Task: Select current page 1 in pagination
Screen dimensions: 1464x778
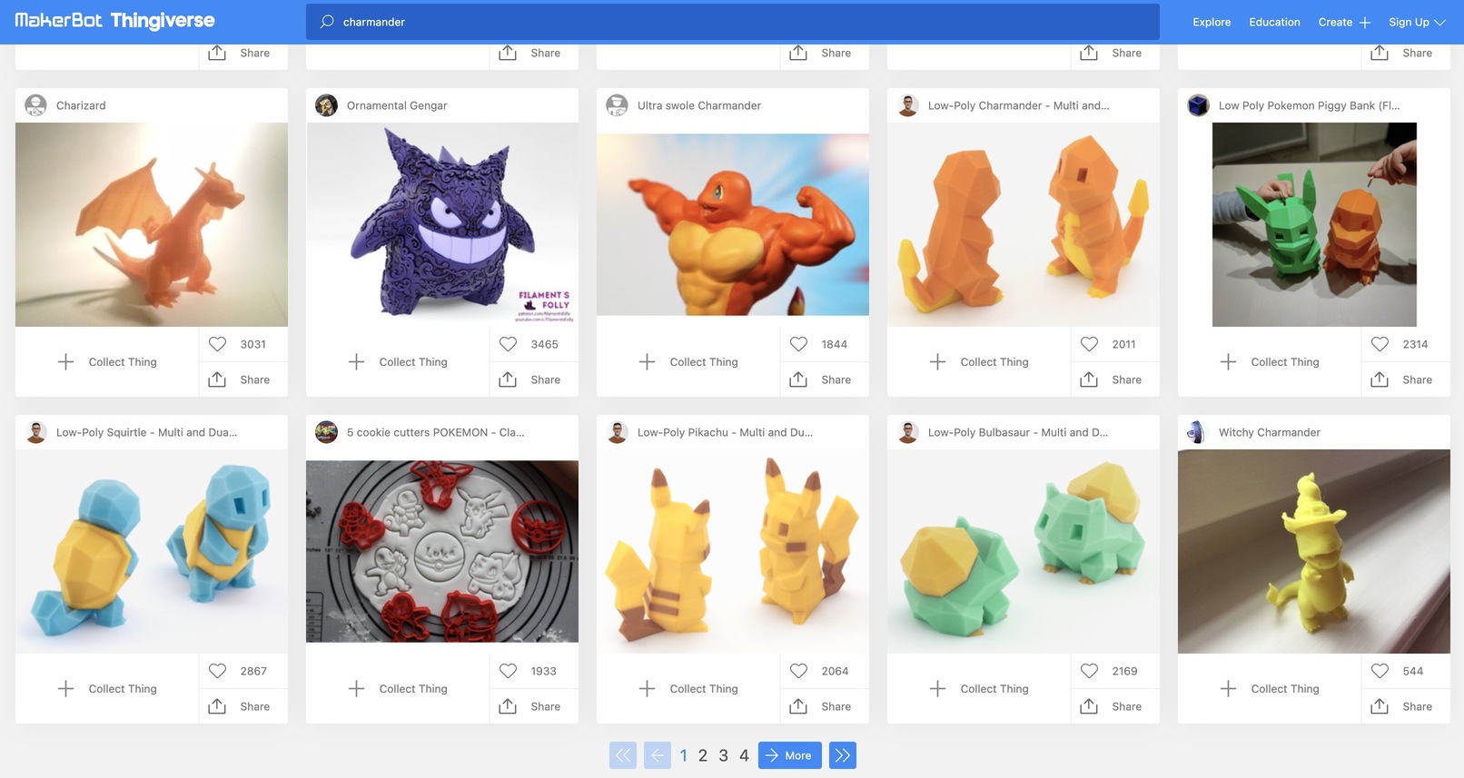Action: tap(684, 755)
